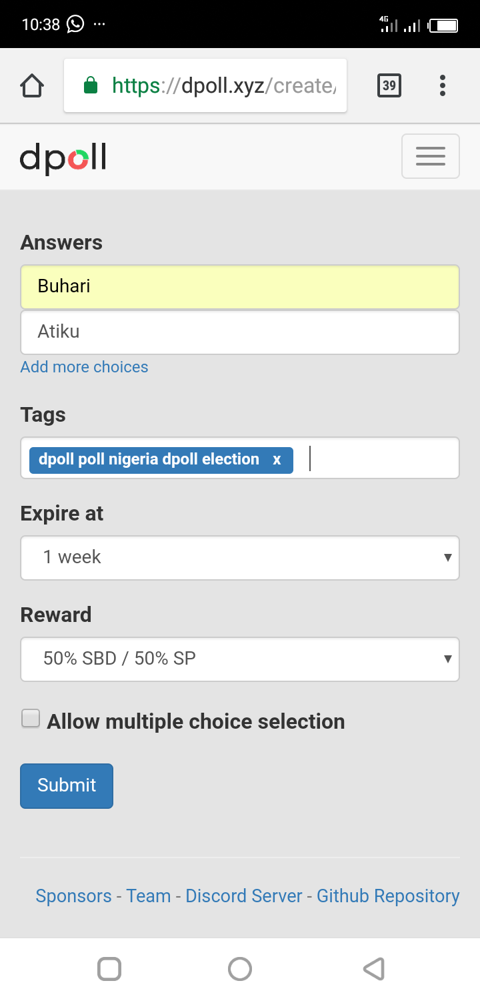Open the browser three-dot overflow menu
The width and height of the screenshot is (480, 1001).
click(x=442, y=85)
